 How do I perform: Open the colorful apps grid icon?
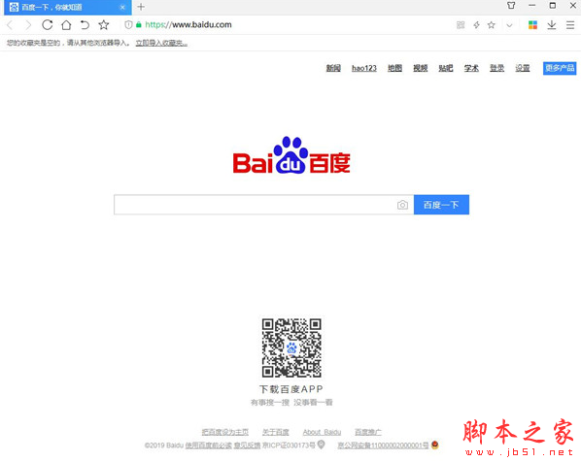pyautogui.click(x=532, y=25)
